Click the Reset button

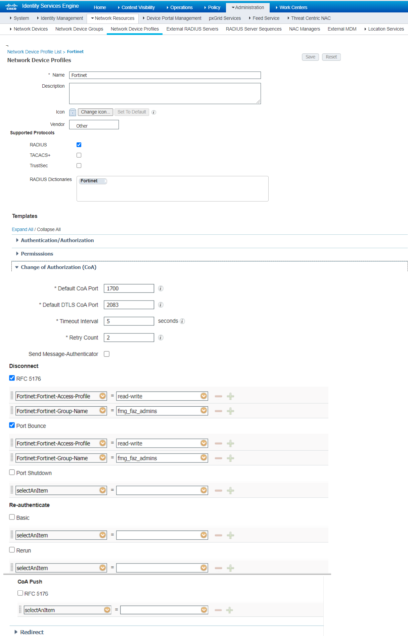click(x=331, y=57)
